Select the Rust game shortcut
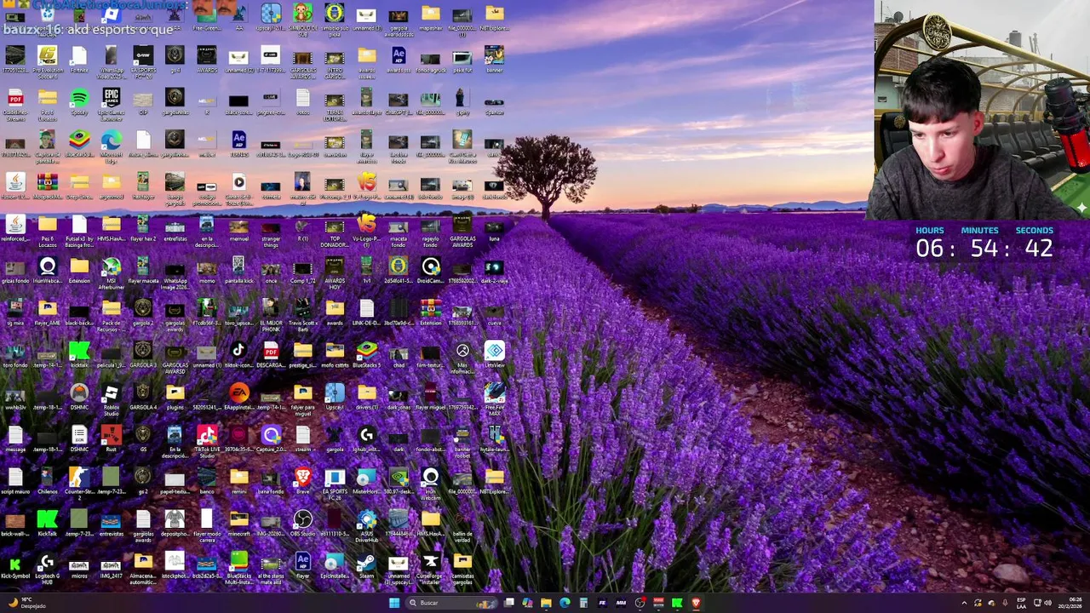 (x=111, y=439)
